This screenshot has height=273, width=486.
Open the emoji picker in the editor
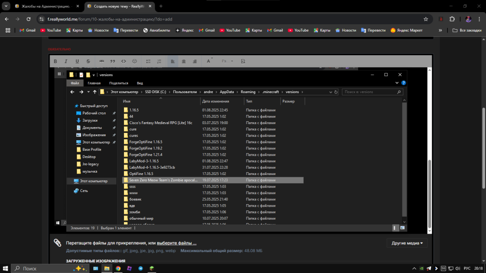(x=134, y=61)
